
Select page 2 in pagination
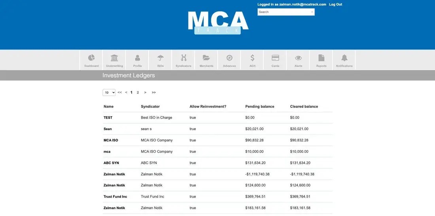coord(138,92)
